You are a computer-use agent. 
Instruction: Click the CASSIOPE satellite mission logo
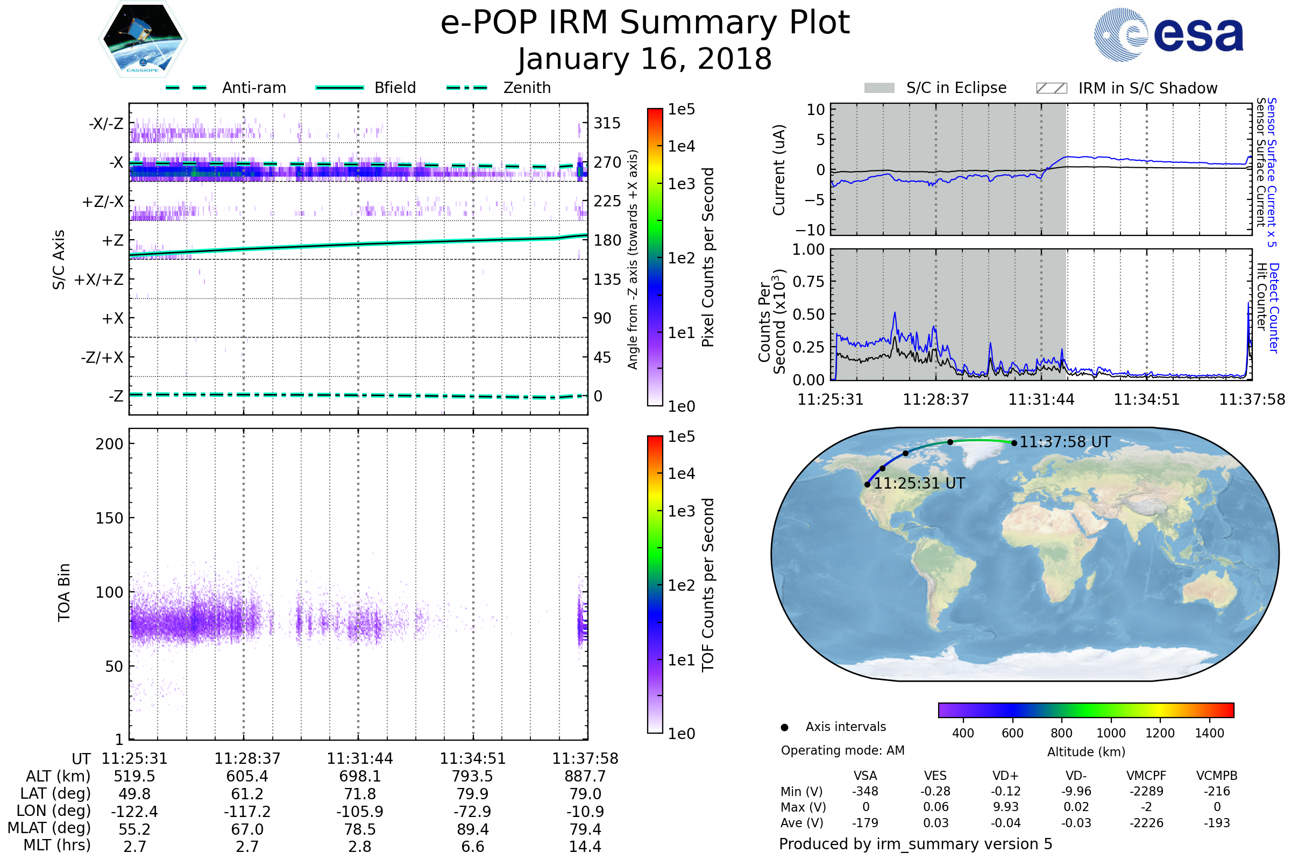point(143,39)
